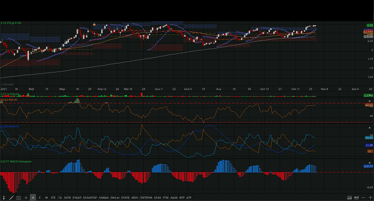
Task: Toggle the Ω timeframe button
Action: tap(26, 198)
